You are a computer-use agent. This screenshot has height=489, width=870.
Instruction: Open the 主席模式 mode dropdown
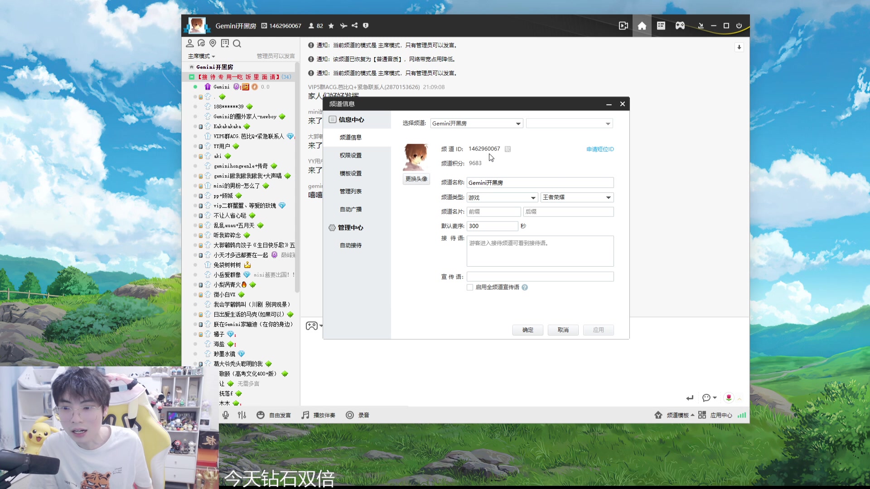pyautogui.click(x=202, y=56)
